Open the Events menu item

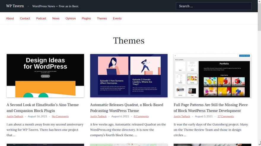117,18
